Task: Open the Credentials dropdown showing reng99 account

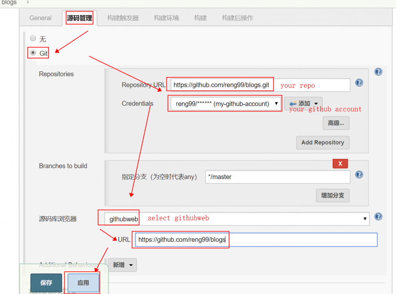Action: [x=225, y=103]
